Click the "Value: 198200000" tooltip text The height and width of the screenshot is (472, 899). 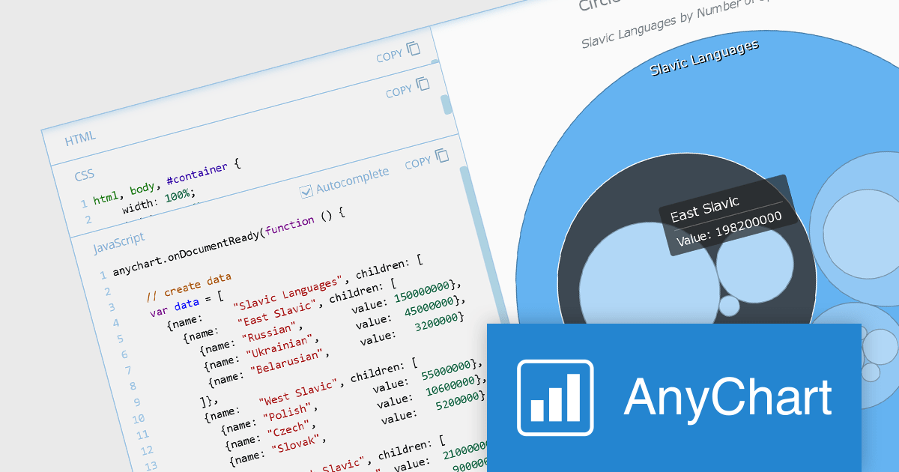coord(729,228)
